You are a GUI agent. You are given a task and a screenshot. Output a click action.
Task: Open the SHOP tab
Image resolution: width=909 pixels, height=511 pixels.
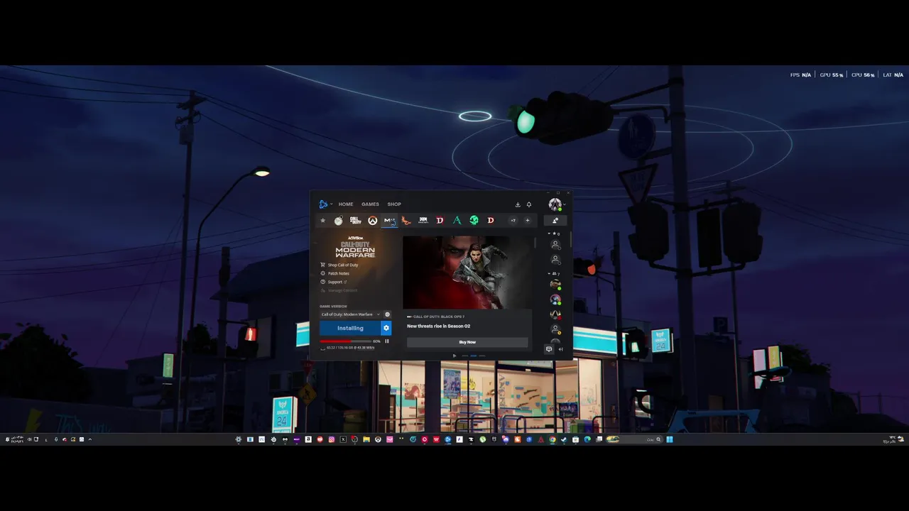click(x=394, y=204)
